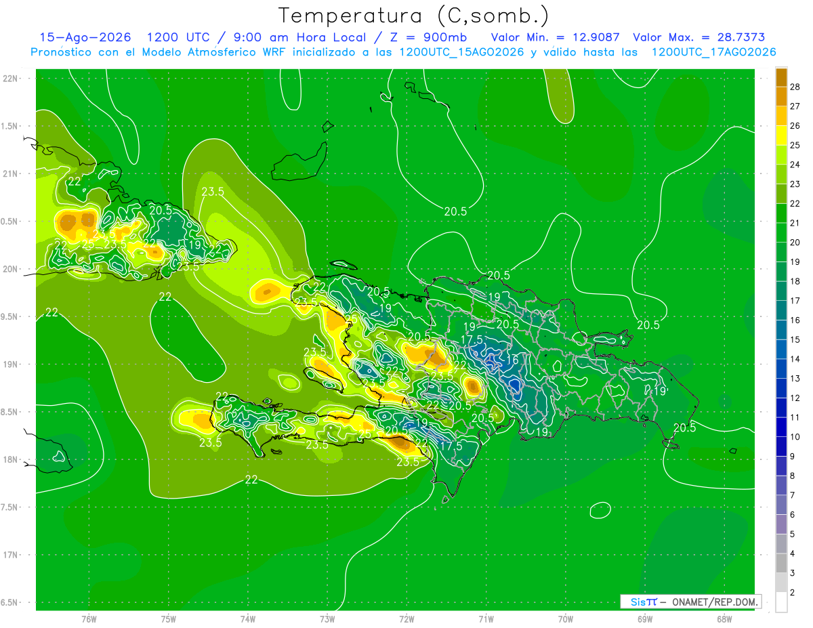Click the gray legend swatch between 3 and 4
Image resolution: width=813 pixels, height=628 pixels.
click(x=781, y=563)
